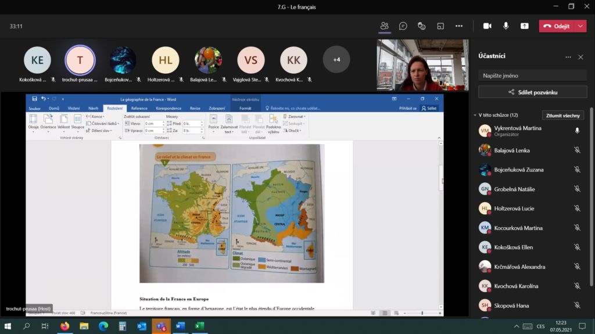Hide the participants list via people icon
The image size is (595, 334).
point(384,26)
